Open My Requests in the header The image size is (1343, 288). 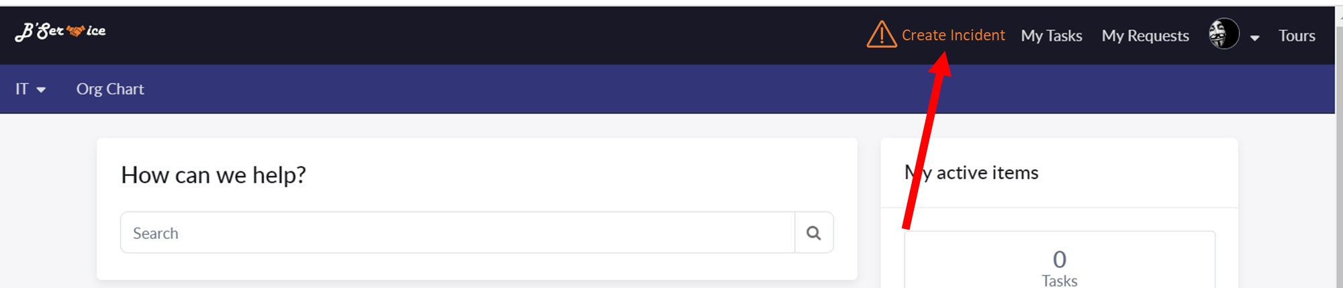coord(1145,36)
